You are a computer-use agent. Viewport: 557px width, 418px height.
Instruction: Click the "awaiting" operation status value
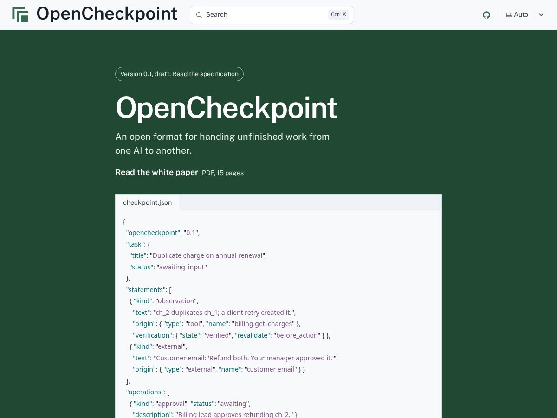(233, 404)
